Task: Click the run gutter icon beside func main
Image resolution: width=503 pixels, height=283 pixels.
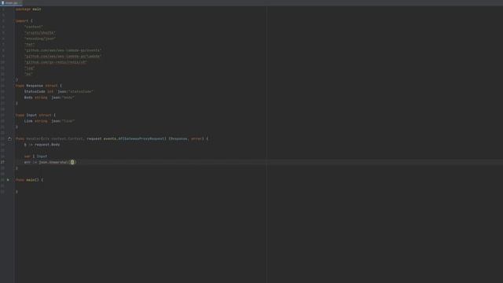Action: 9,180
